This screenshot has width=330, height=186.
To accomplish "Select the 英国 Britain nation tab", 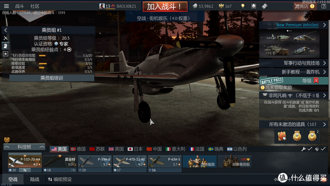I will click(x=116, y=149).
